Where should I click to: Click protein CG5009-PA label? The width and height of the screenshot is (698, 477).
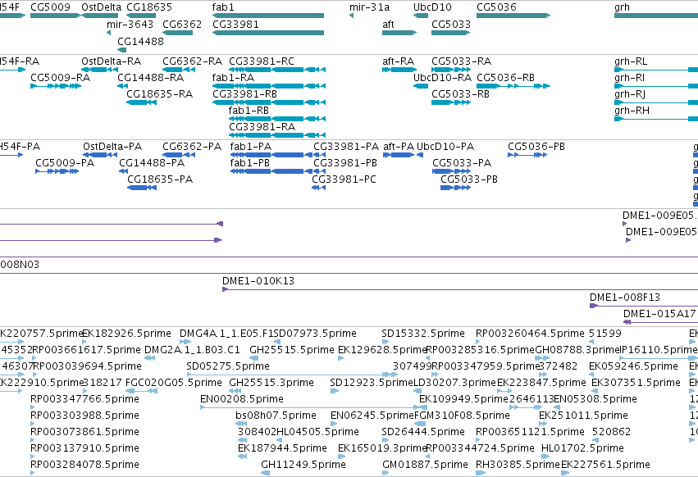65,163
